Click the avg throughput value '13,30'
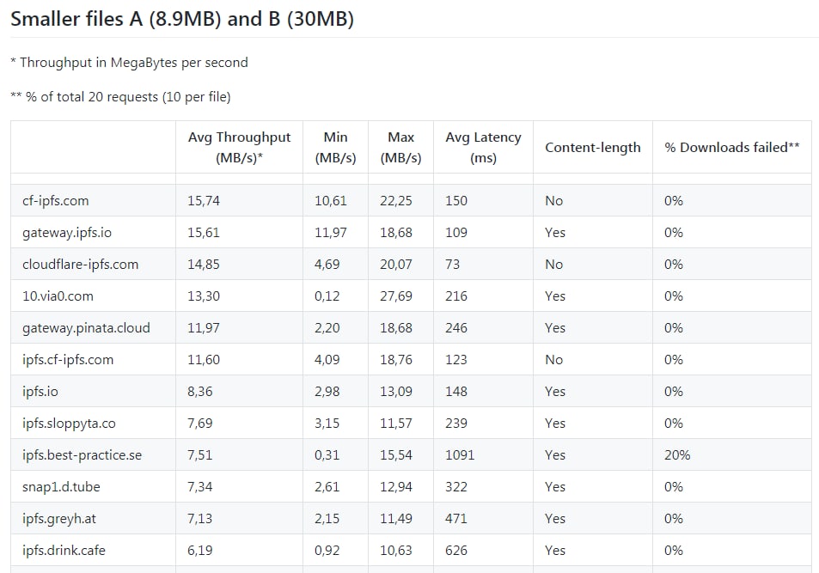 click(x=204, y=296)
